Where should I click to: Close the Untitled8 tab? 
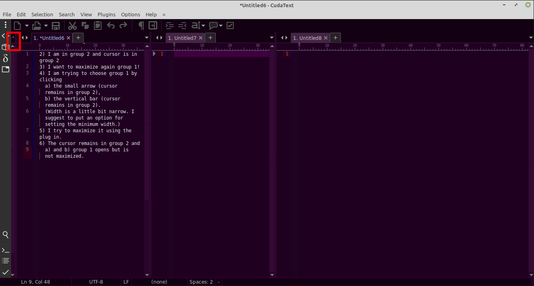(326, 38)
